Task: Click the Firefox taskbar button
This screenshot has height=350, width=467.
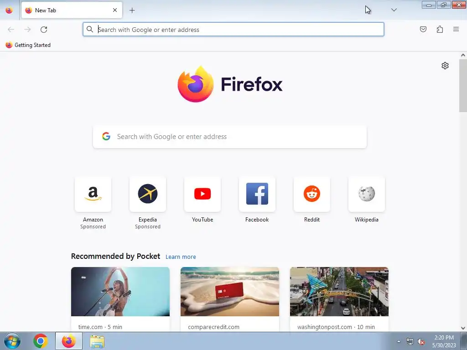Action: 69,341
